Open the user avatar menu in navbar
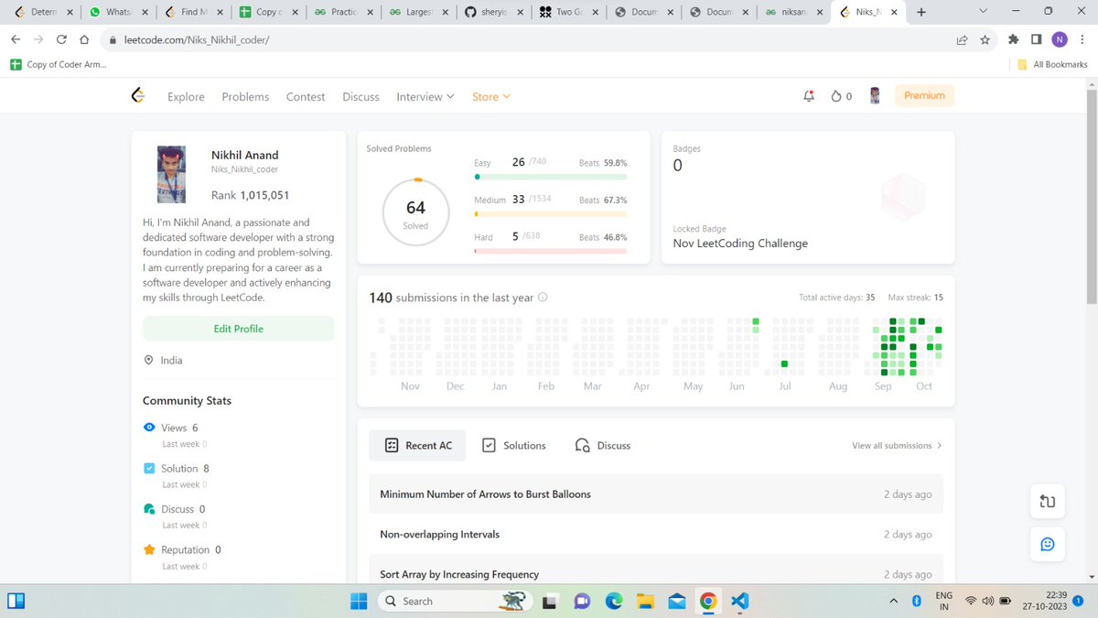1098x618 pixels. [875, 96]
